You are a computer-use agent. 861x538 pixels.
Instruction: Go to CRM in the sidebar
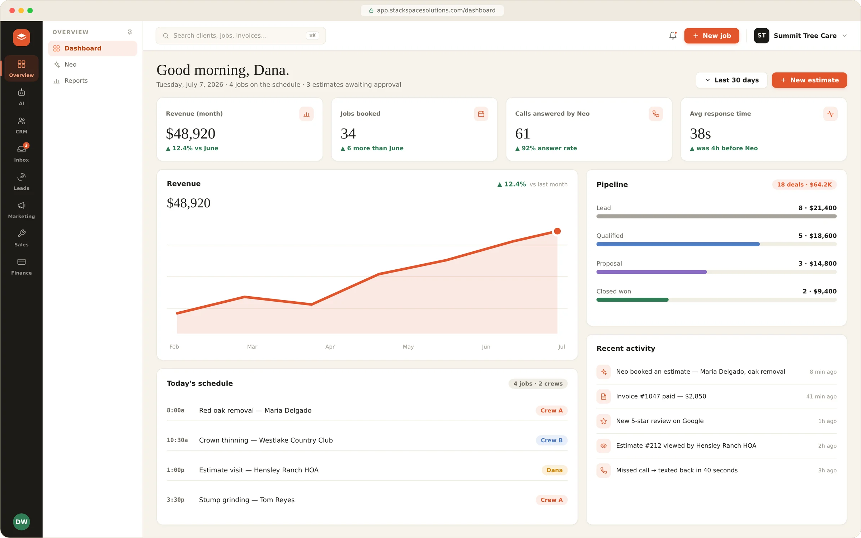pos(22,125)
